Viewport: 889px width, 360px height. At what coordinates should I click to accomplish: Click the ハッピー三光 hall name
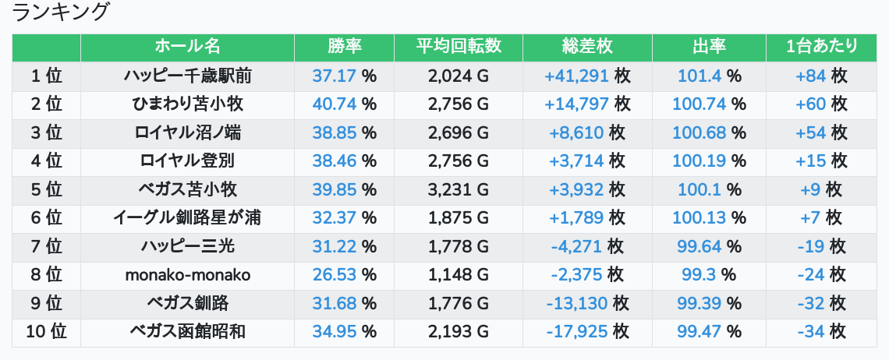[187, 247]
